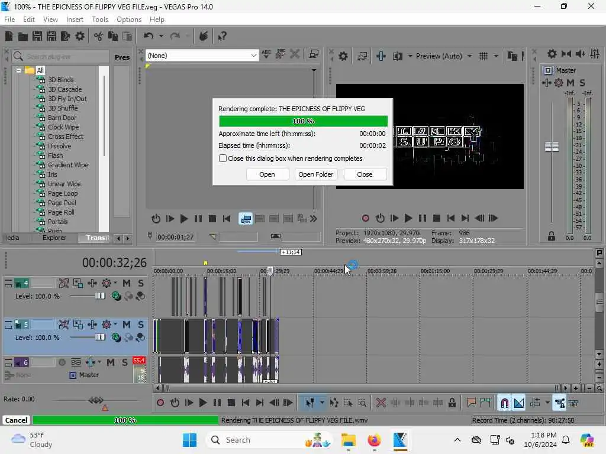
Task: Open the auto ripple dropdown arrow
Action: (547, 403)
